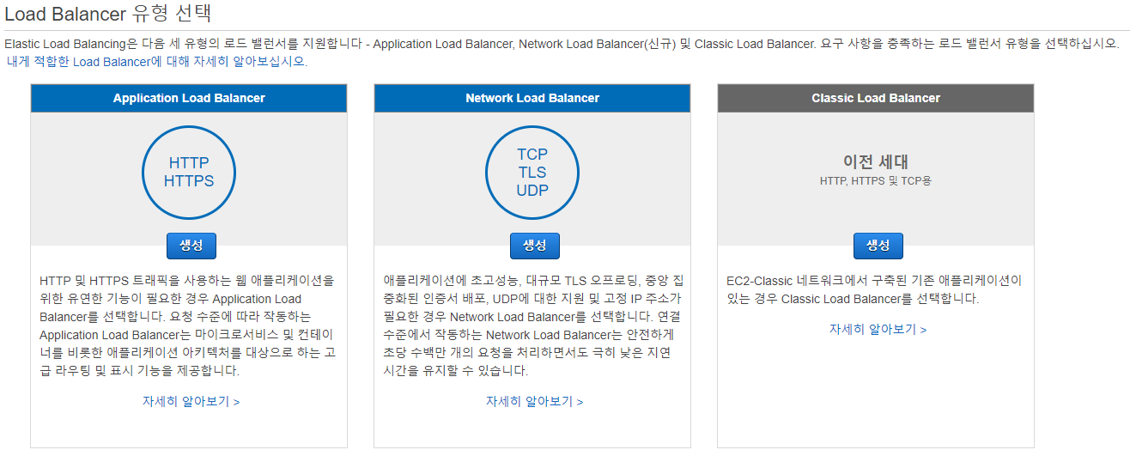Click the Network Load Balancer description paragraph

click(533, 325)
